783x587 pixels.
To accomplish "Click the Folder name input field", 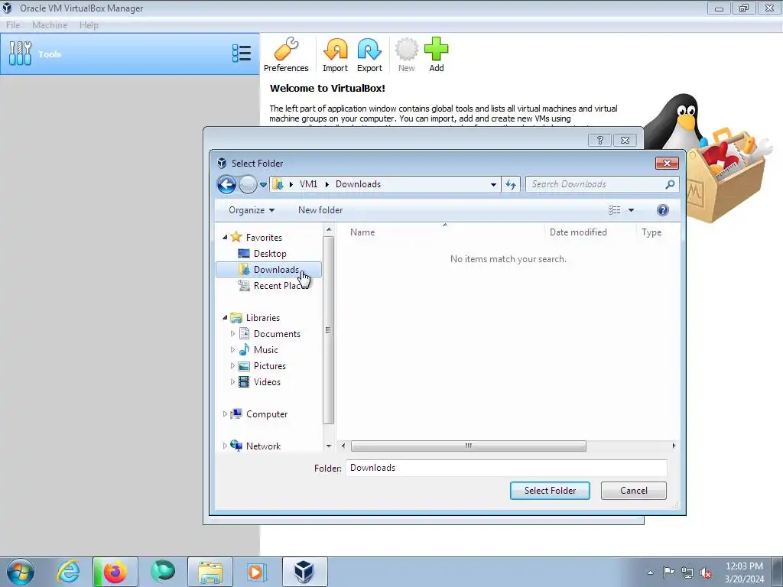I will (x=506, y=468).
